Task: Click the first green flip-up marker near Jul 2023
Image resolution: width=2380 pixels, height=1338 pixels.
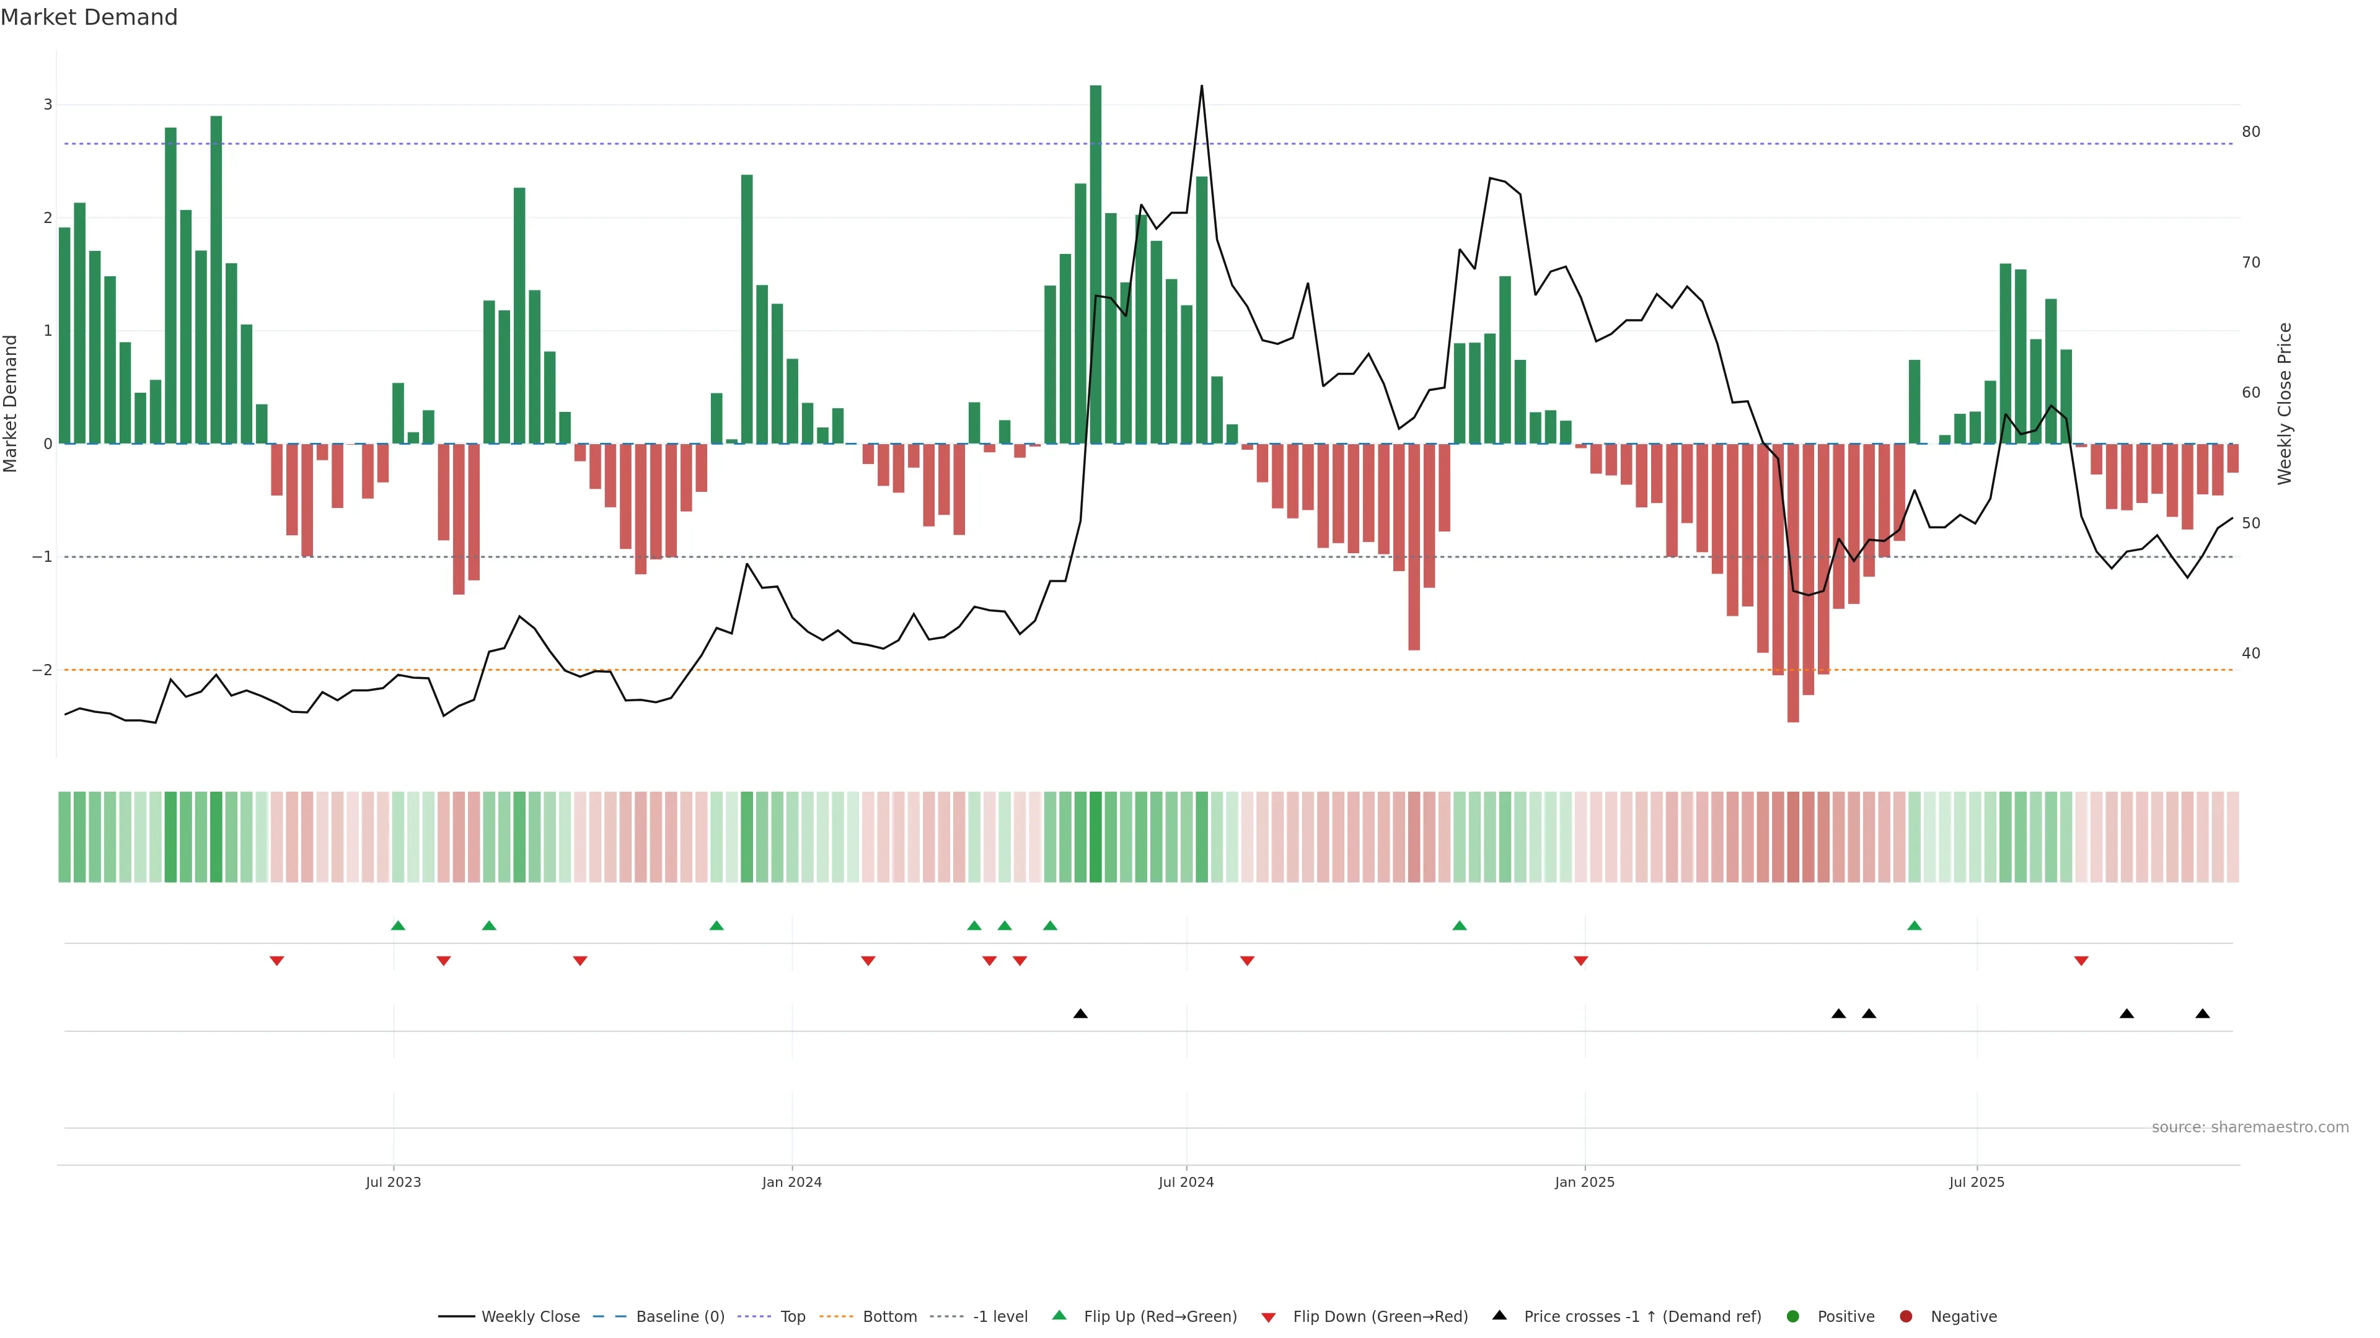Action: (x=398, y=926)
